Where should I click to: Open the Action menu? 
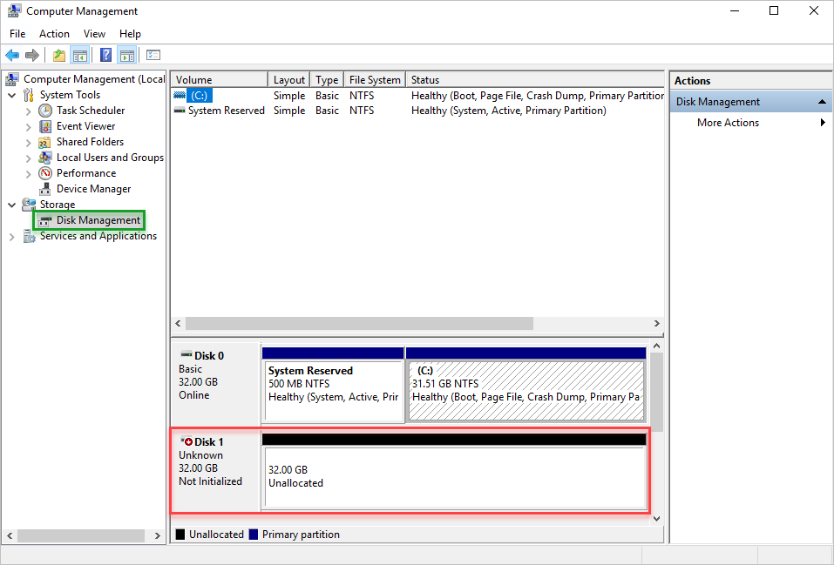coord(54,34)
